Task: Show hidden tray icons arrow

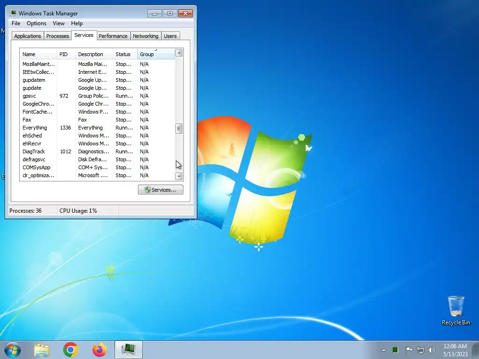Action: coord(384,350)
